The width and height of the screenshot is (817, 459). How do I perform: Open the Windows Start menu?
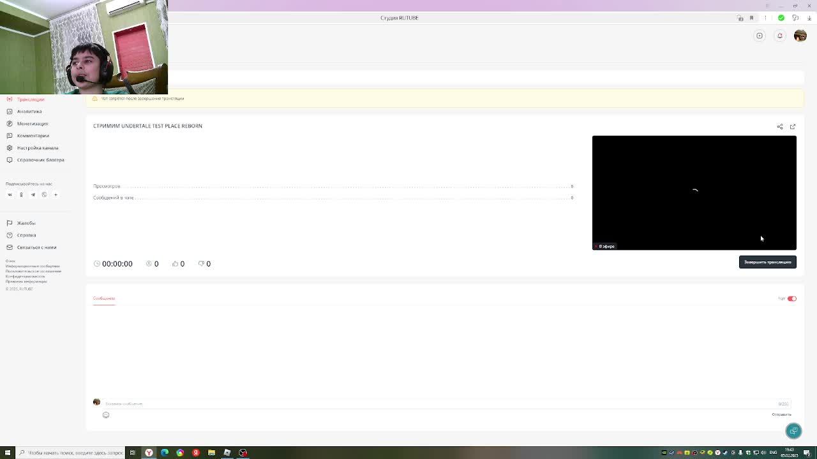[8, 453]
